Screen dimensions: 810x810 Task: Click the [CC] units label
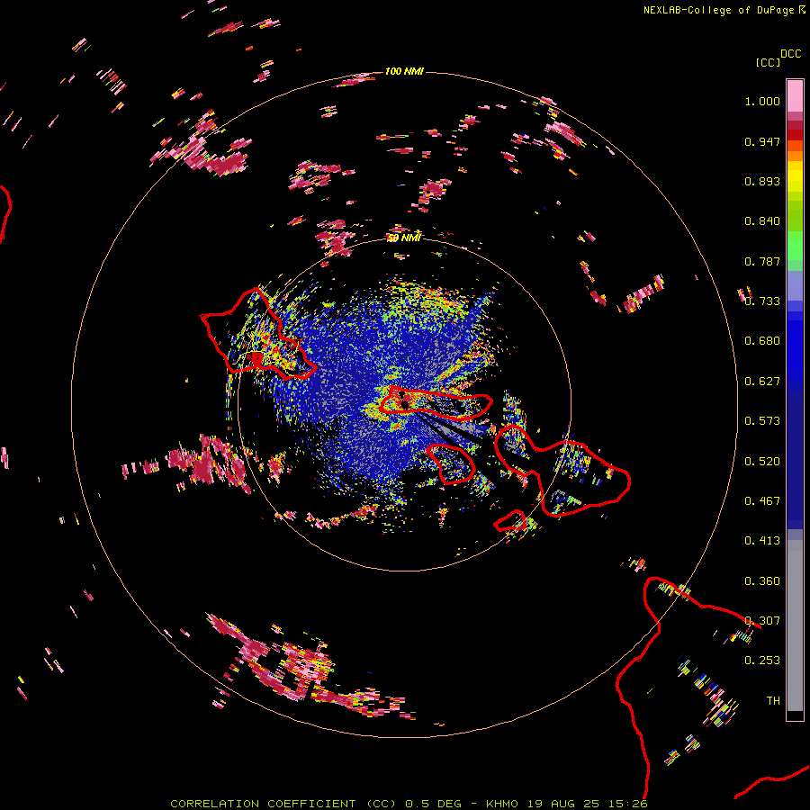(x=768, y=62)
